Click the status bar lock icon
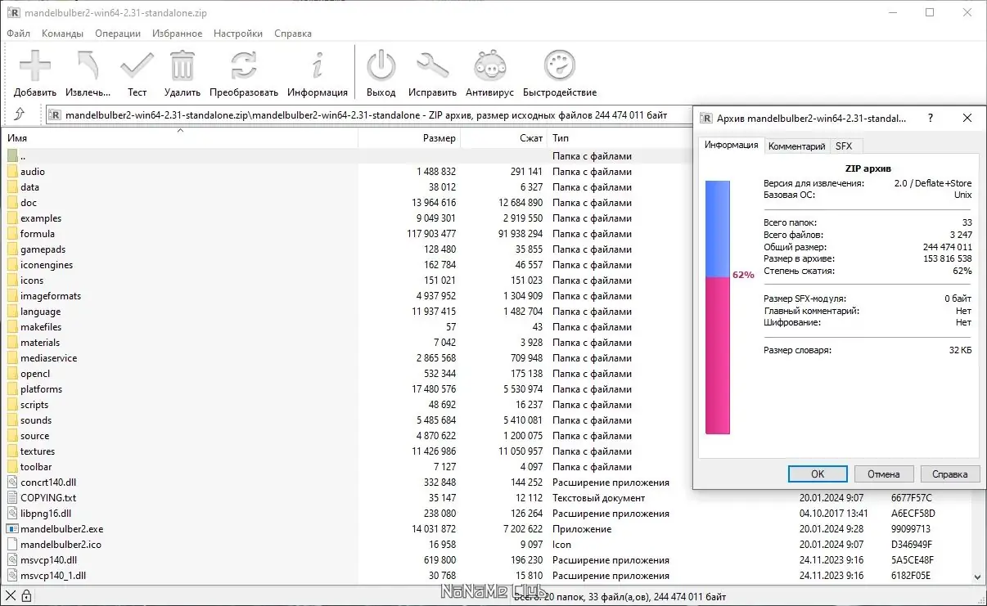This screenshot has width=987, height=606. click(26, 597)
